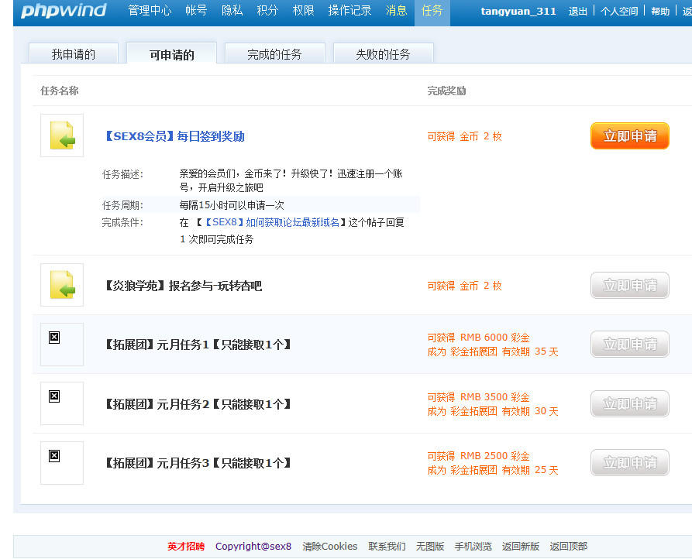692x559 pixels.
Task: Click broken image icon for 元月任务3
Action: pyautogui.click(x=54, y=455)
